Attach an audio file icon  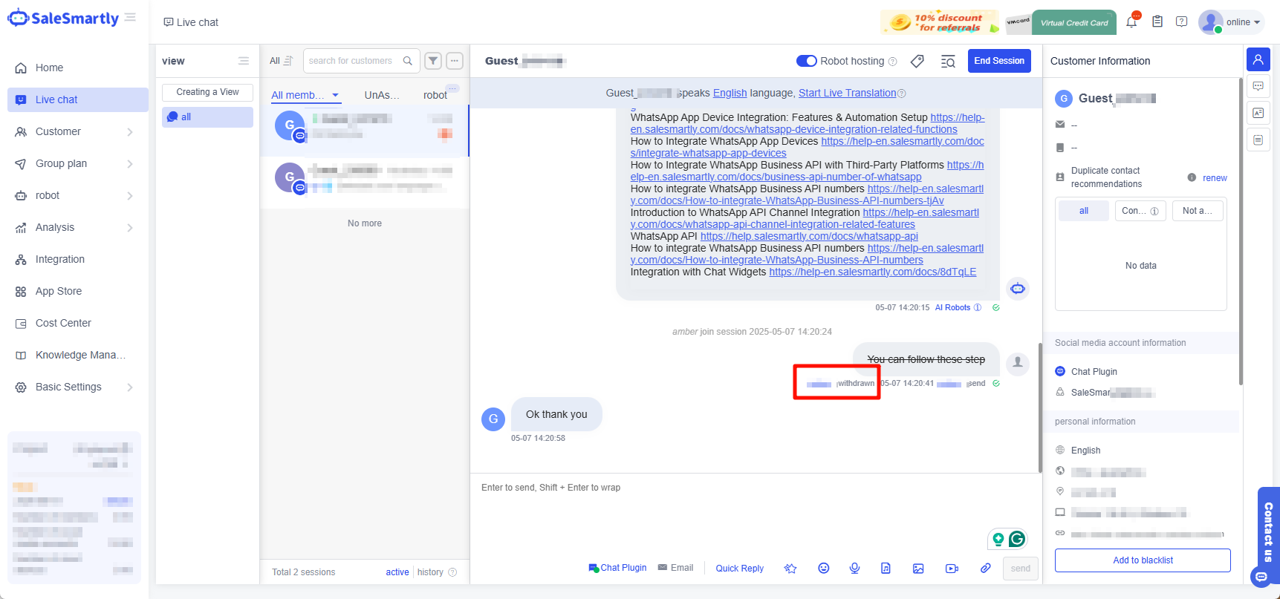click(x=886, y=569)
